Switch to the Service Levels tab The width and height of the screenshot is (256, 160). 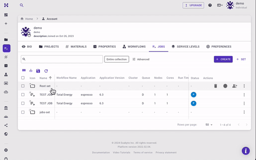pyautogui.click(x=186, y=46)
